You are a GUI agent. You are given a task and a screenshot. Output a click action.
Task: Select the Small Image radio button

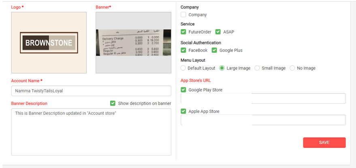257,68
